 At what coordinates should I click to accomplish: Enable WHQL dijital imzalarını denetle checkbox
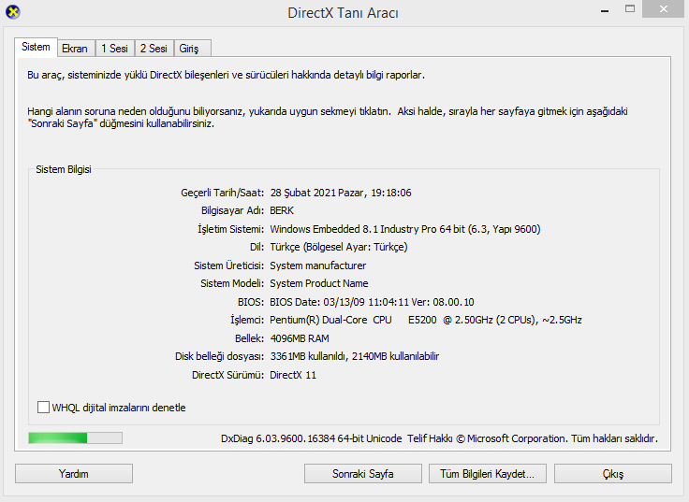click(43, 408)
